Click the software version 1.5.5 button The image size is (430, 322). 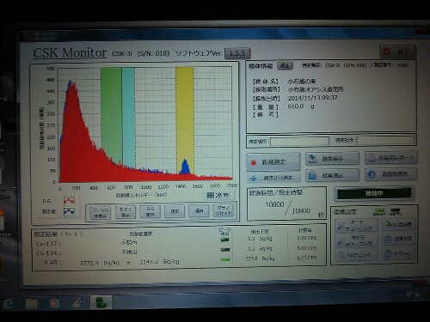tap(237, 53)
